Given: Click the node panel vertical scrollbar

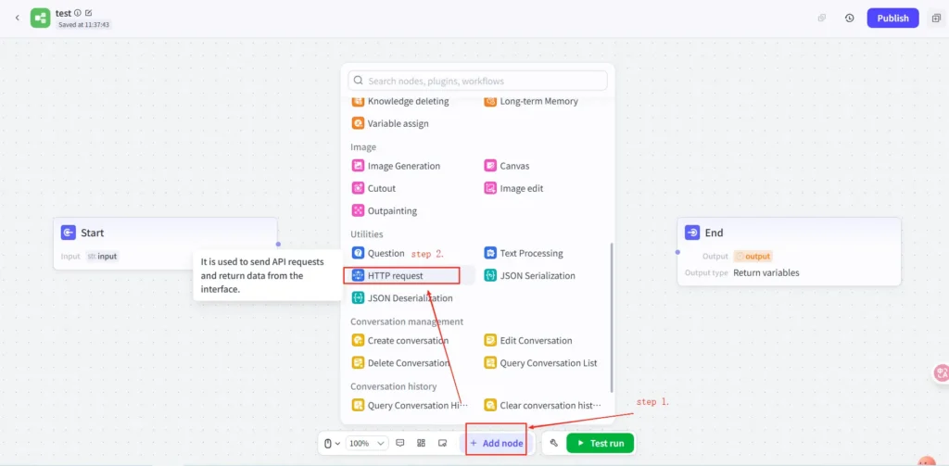Looking at the screenshot, I should click(x=612, y=317).
